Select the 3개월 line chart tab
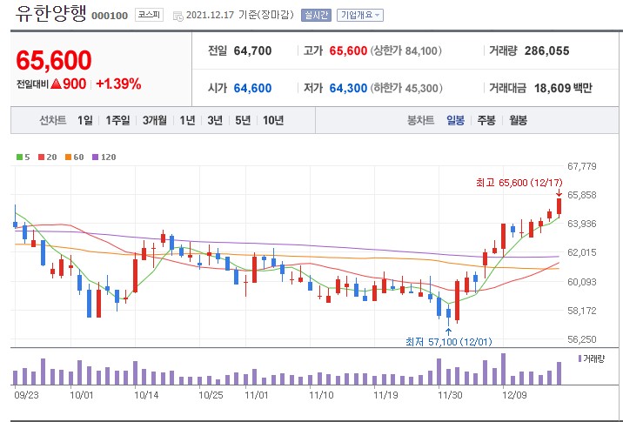The height and width of the screenshot is (422, 623). (x=155, y=120)
